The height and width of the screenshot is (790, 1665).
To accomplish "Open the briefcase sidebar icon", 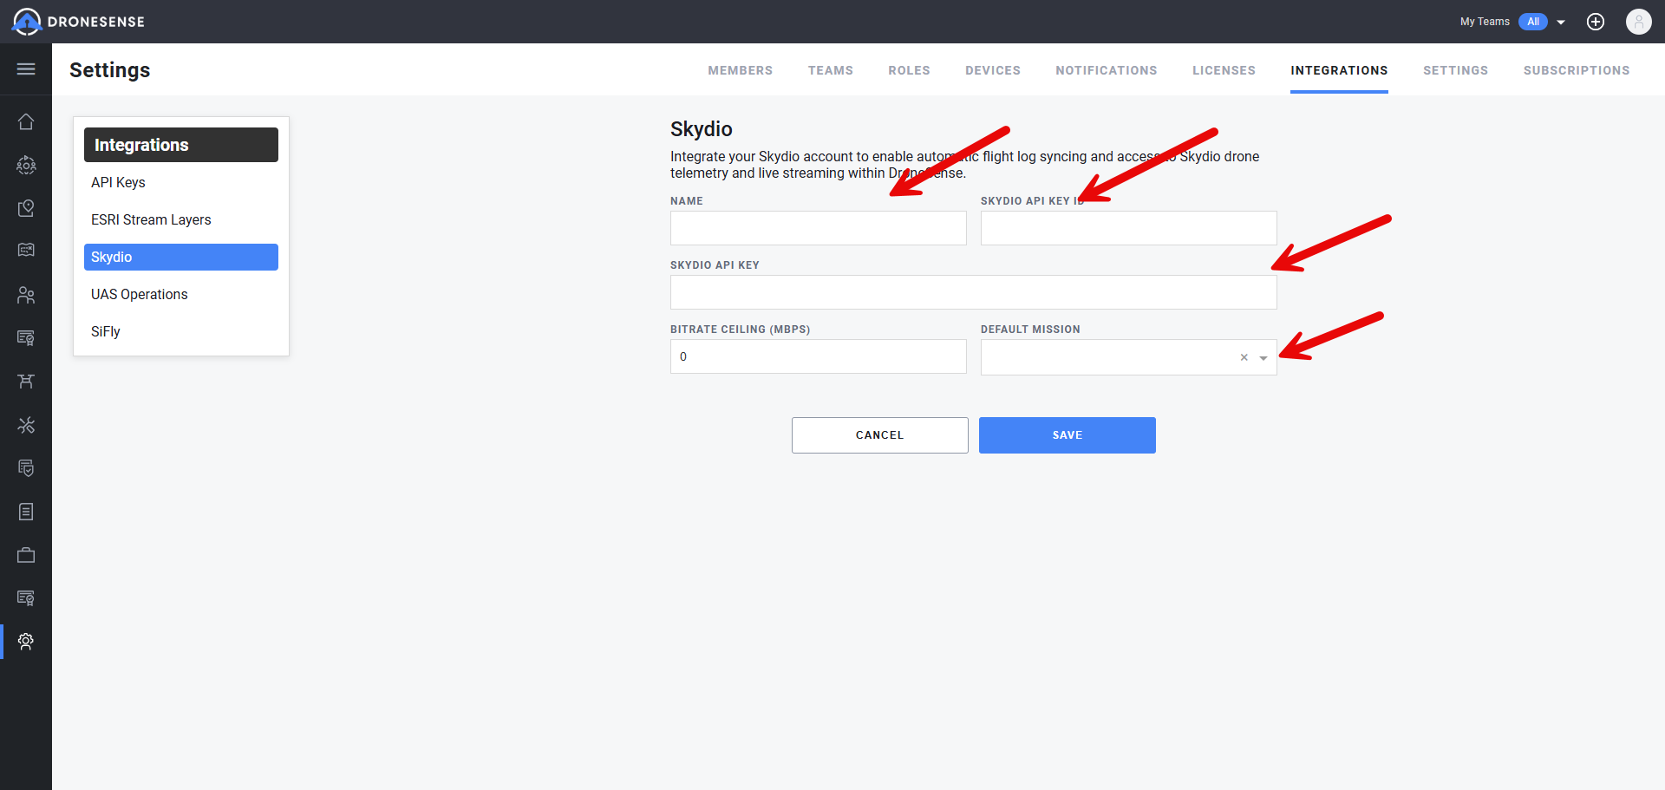I will (x=26, y=555).
